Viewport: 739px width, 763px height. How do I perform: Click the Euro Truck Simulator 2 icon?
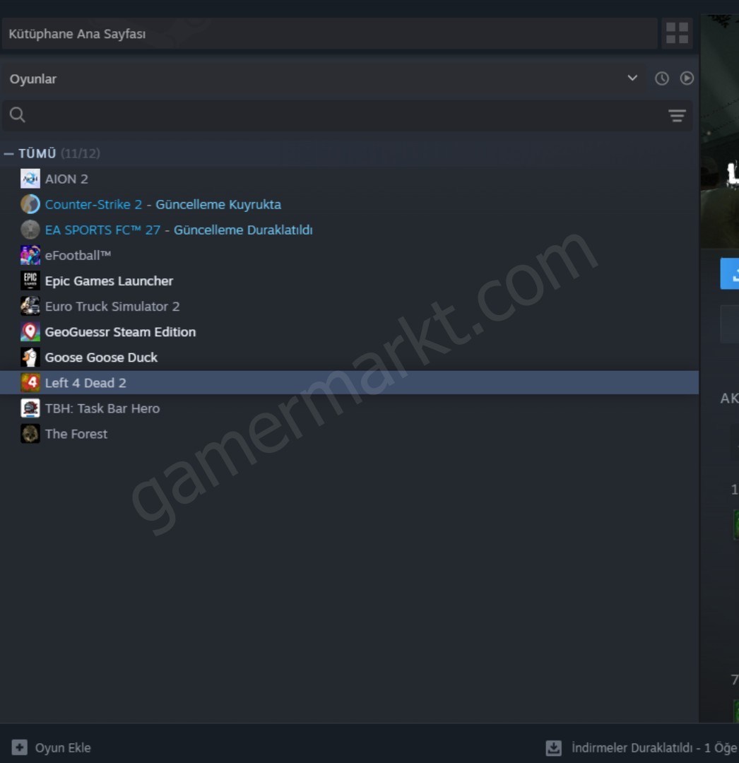point(30,306)
